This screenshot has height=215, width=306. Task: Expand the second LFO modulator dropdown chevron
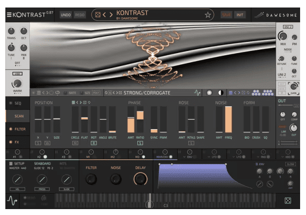(x=234, y=157)
